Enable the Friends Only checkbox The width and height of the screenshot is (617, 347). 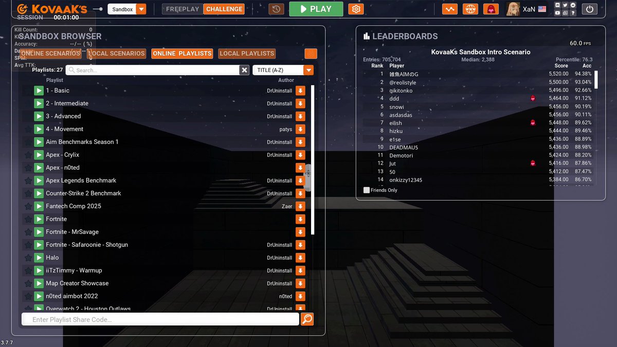(367, 190)
